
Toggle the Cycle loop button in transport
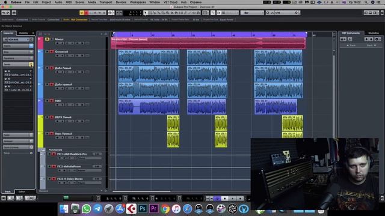click(217, 199)
